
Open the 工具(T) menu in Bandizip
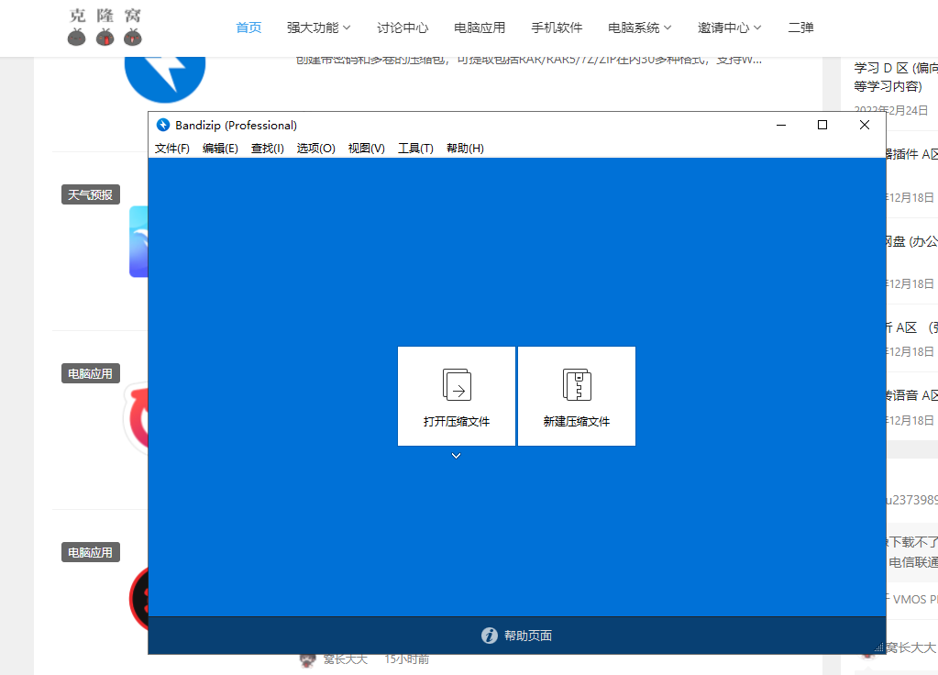pos(415,149)
